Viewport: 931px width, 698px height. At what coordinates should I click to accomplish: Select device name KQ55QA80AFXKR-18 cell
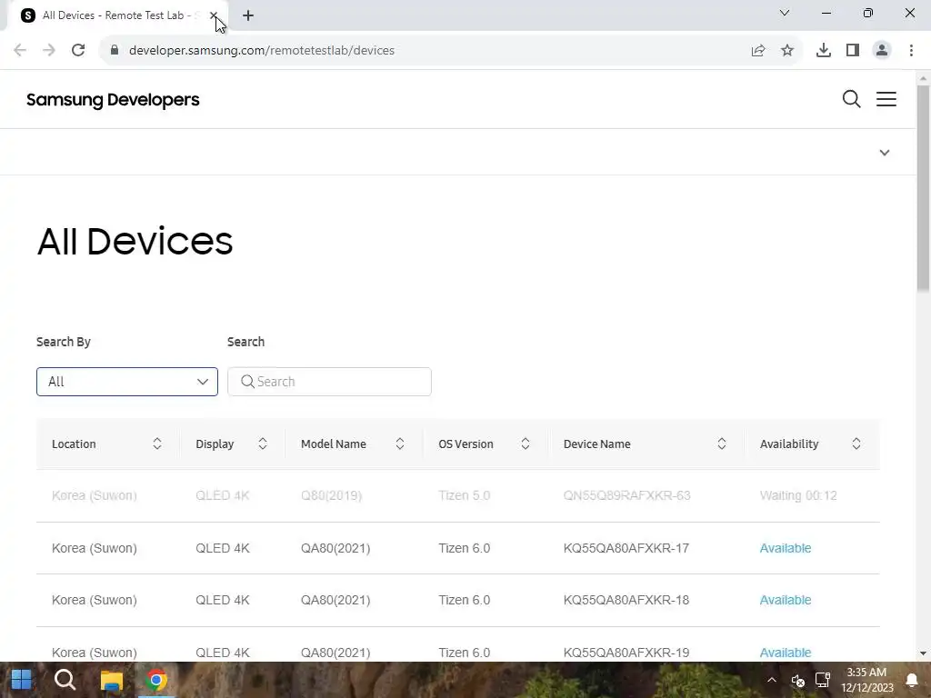[x=626, y=600]
